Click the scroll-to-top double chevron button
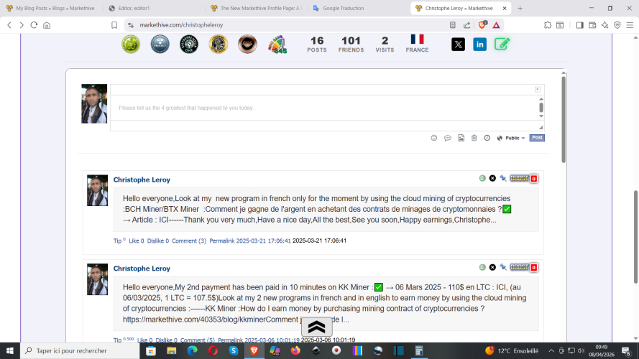The width and height of the screenshot is (639, 359). (316, 327)
